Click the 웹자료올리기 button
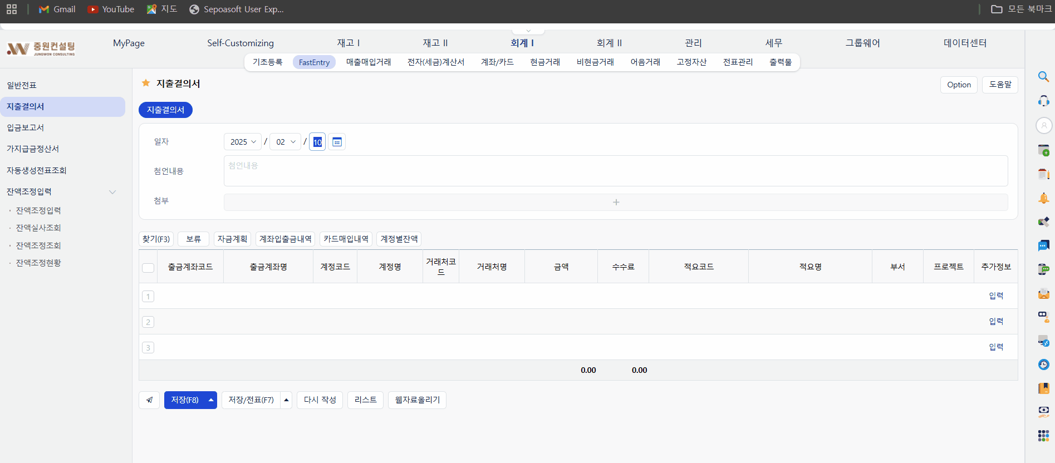The width and height of the screenshot is (1055, 463). [417, 400]
